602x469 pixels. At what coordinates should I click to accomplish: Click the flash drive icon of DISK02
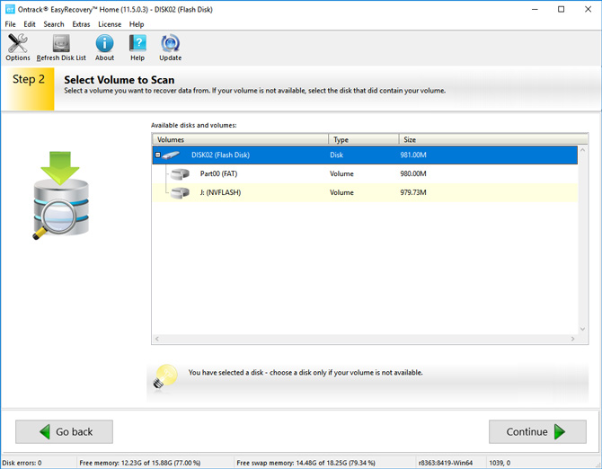pyautogui.click(x=171, y=155)
